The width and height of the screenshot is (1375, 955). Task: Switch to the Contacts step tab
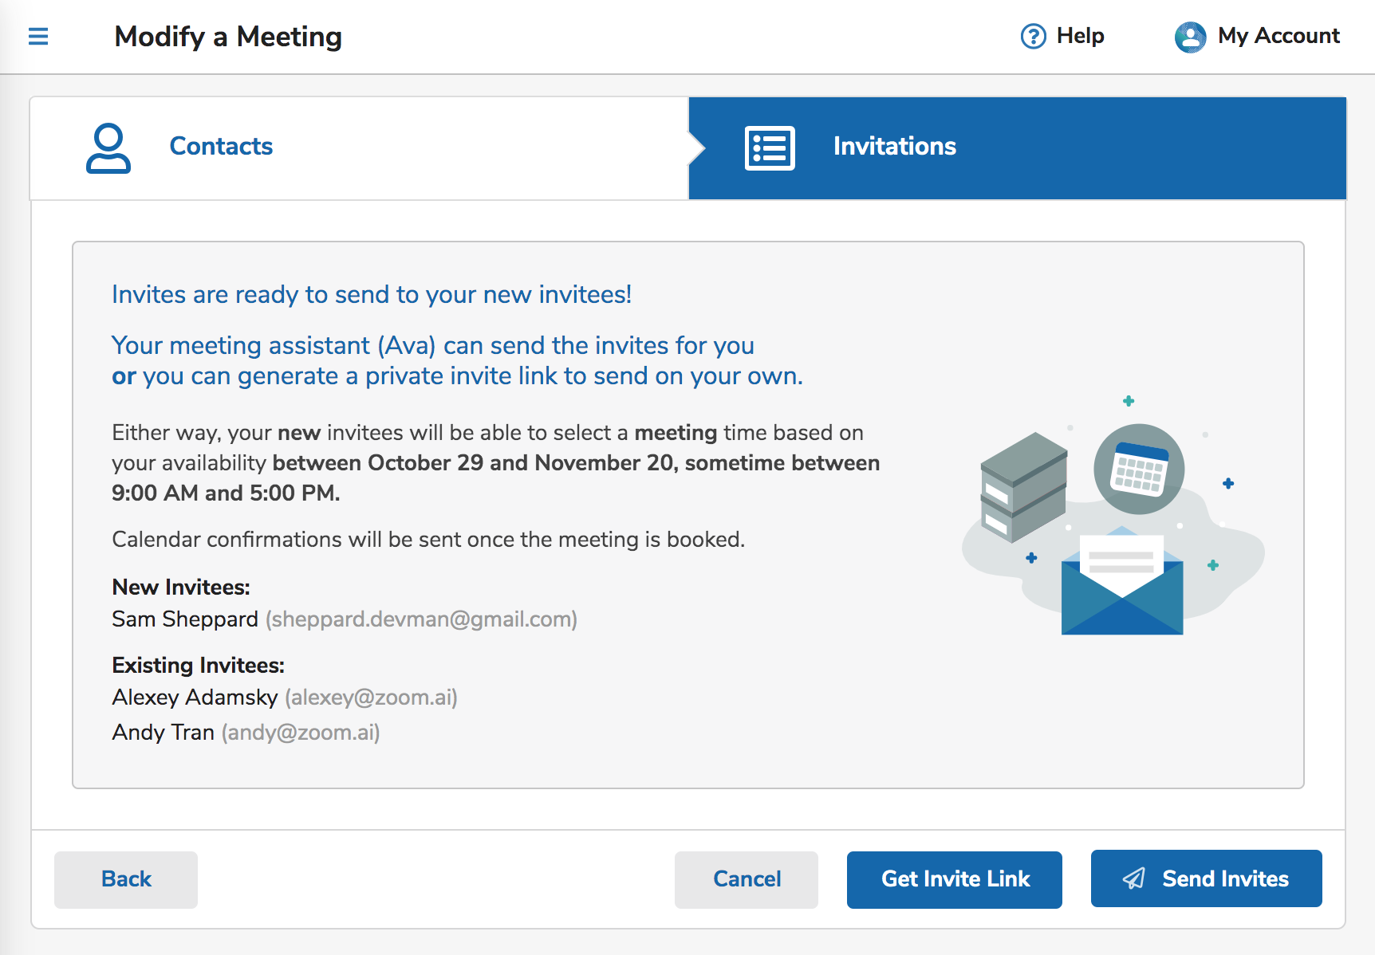pos(221,147)
